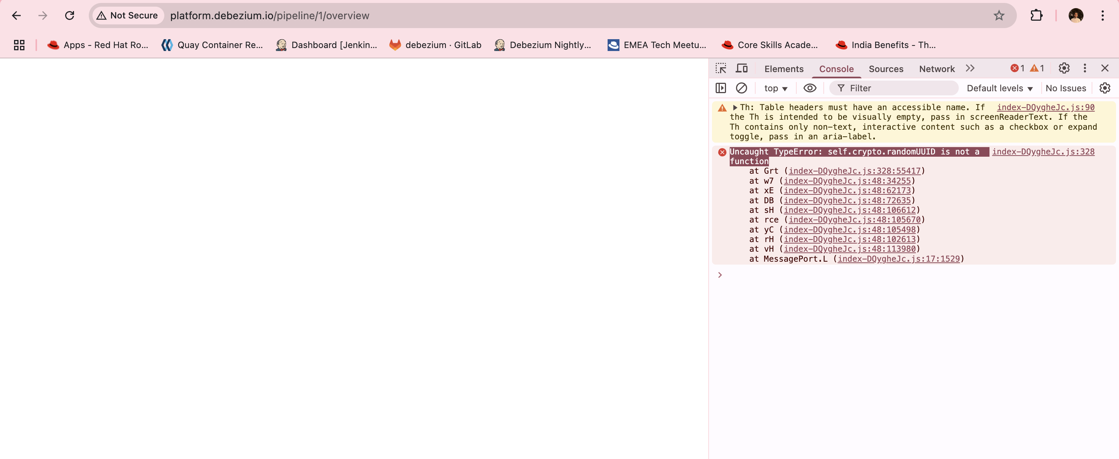Clear the console with the ban icon
Viewport: 1119px width, 459px height.
coord(742,88)
